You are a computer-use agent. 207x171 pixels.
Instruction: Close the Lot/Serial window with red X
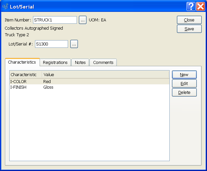[x=200, y=6]
